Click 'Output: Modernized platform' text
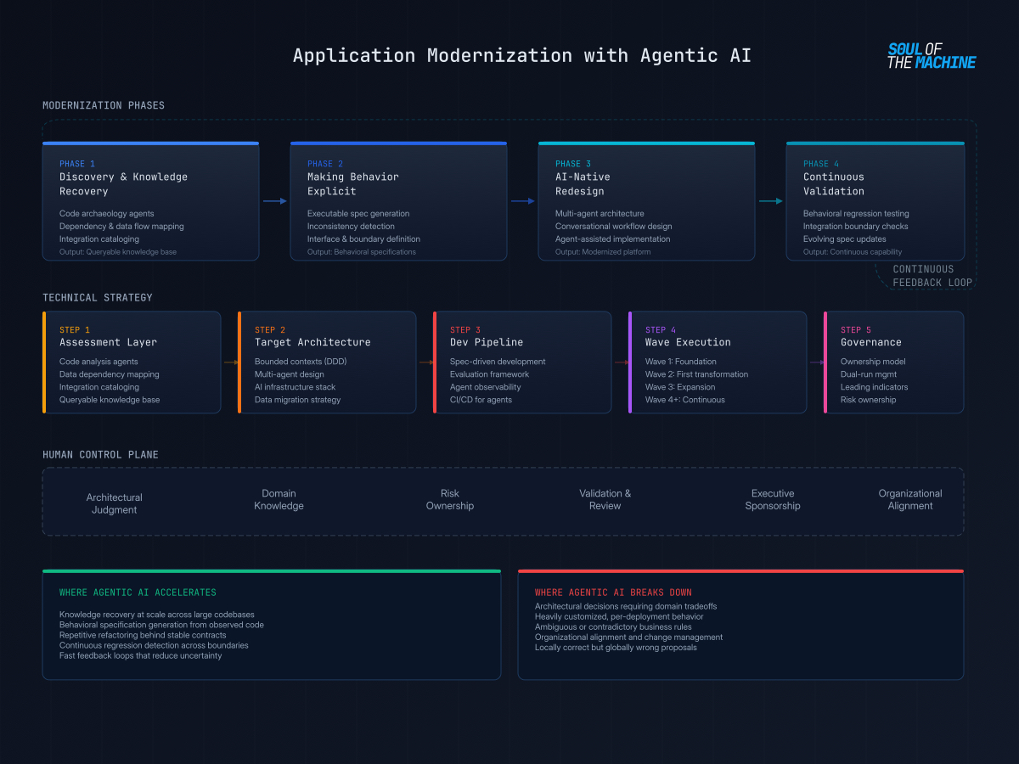The image size is (1019, 764). [603, 252]
